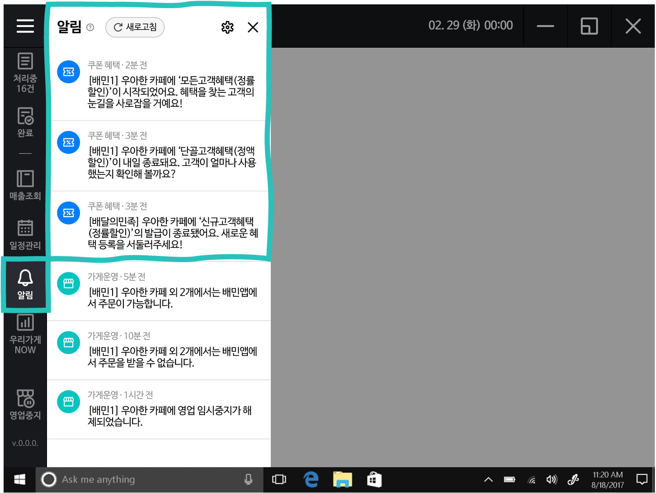Open the hamburger menu
The image size is (656, 493).
click(25, 26)
